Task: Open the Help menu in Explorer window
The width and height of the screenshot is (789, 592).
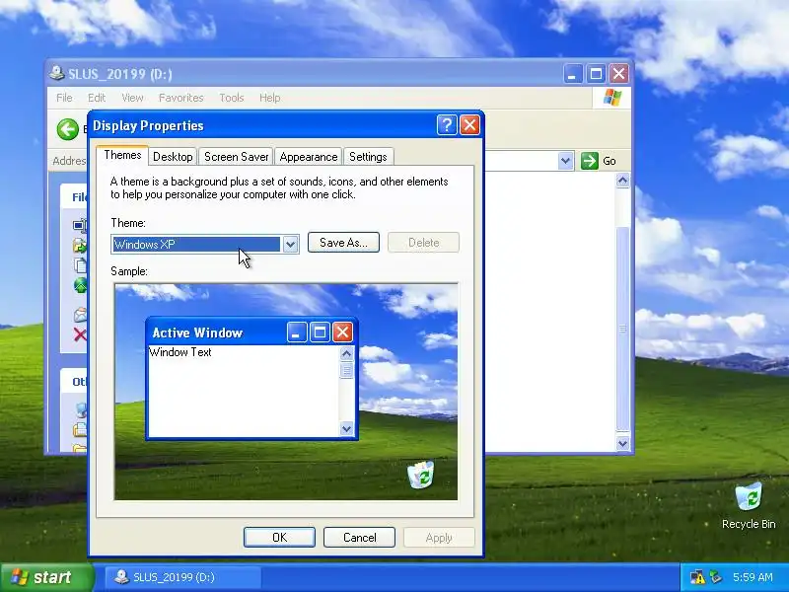Action: (x=269, y=98)
